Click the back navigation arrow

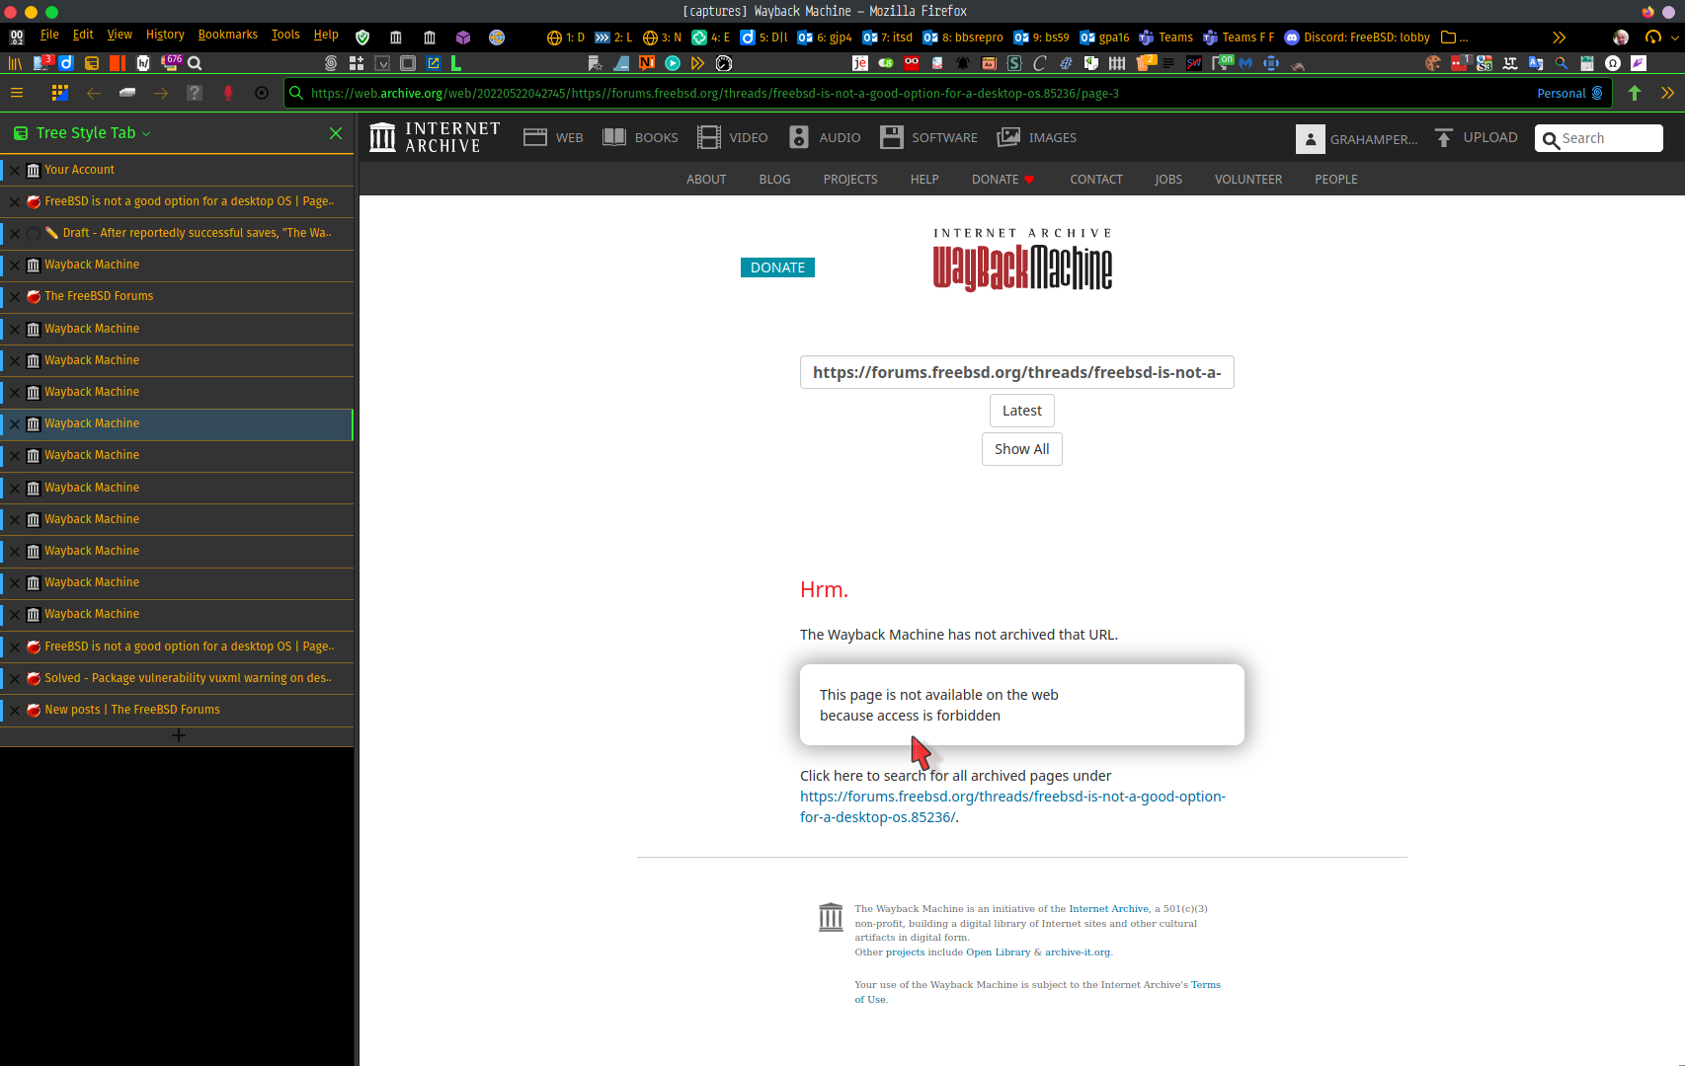pyautogui.click(x=94, y=93)
